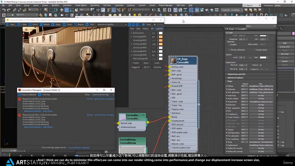Toggle the 3D Snaps icon
The image size is (295, 166).
click(109, 10)
